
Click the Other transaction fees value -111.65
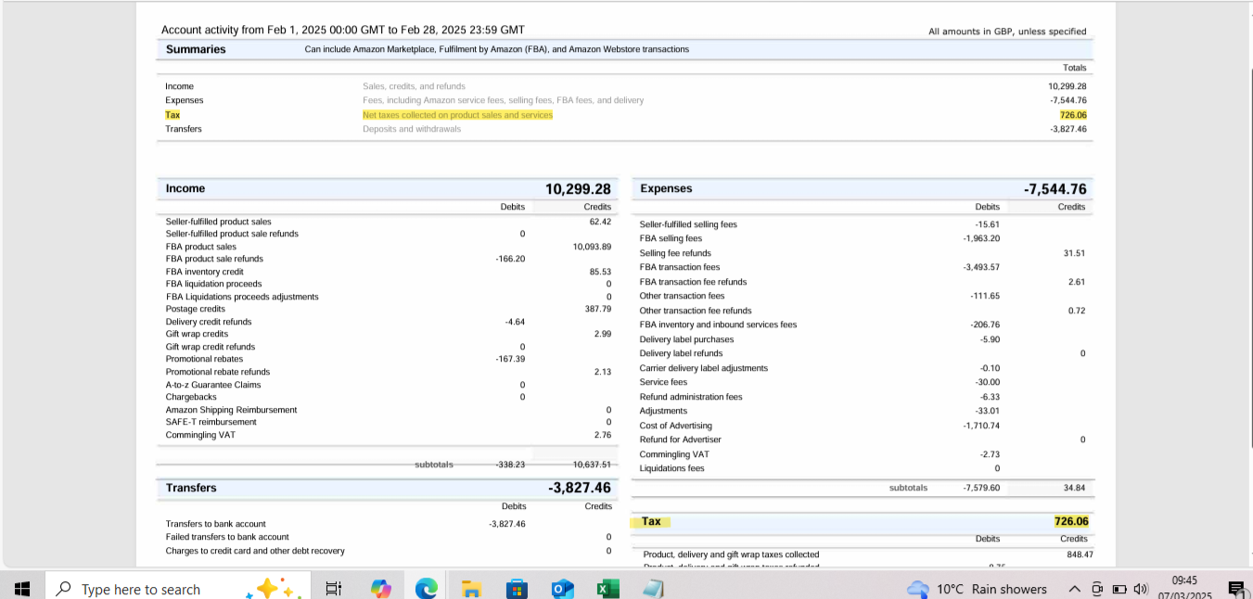(x=985, y=296)
